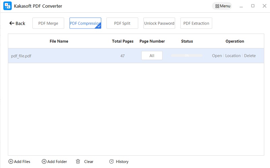Click Location for pdf_file.pdf
This screenshot has width=270, height=168.
point(233,56)
